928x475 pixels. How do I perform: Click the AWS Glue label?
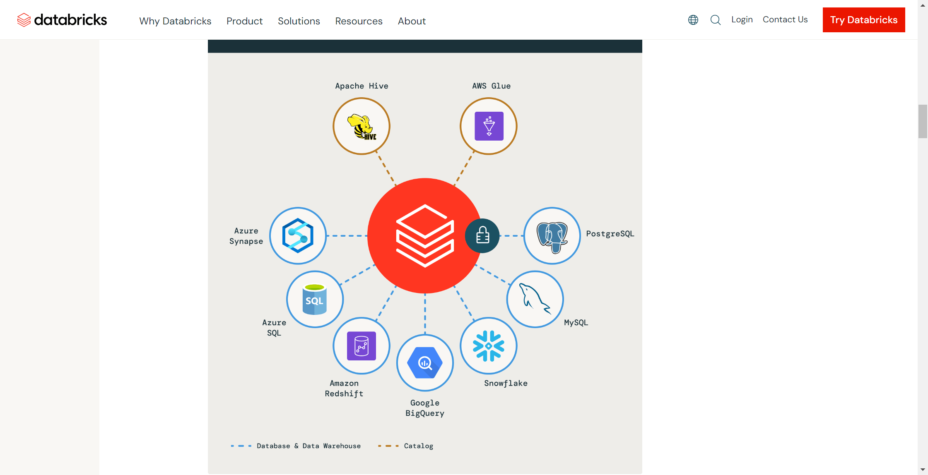[492, 86]
